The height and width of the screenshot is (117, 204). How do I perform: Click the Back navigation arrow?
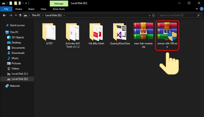tap(4, 15)
